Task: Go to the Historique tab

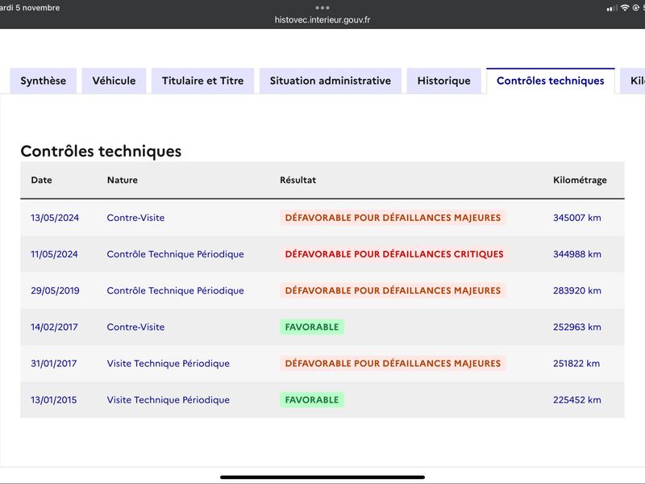Action: (x=444, y=81)
